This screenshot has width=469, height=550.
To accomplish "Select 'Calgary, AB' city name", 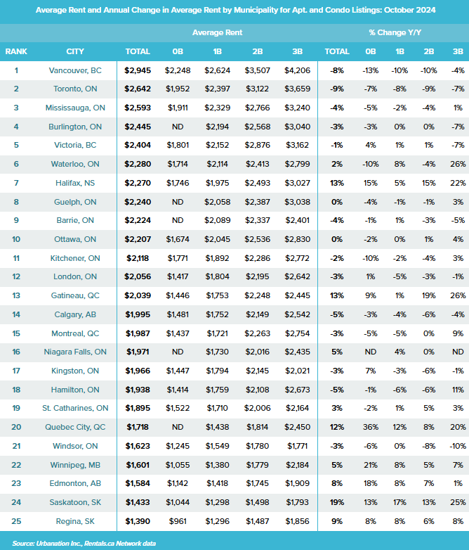I will click(x=75, y=314).
